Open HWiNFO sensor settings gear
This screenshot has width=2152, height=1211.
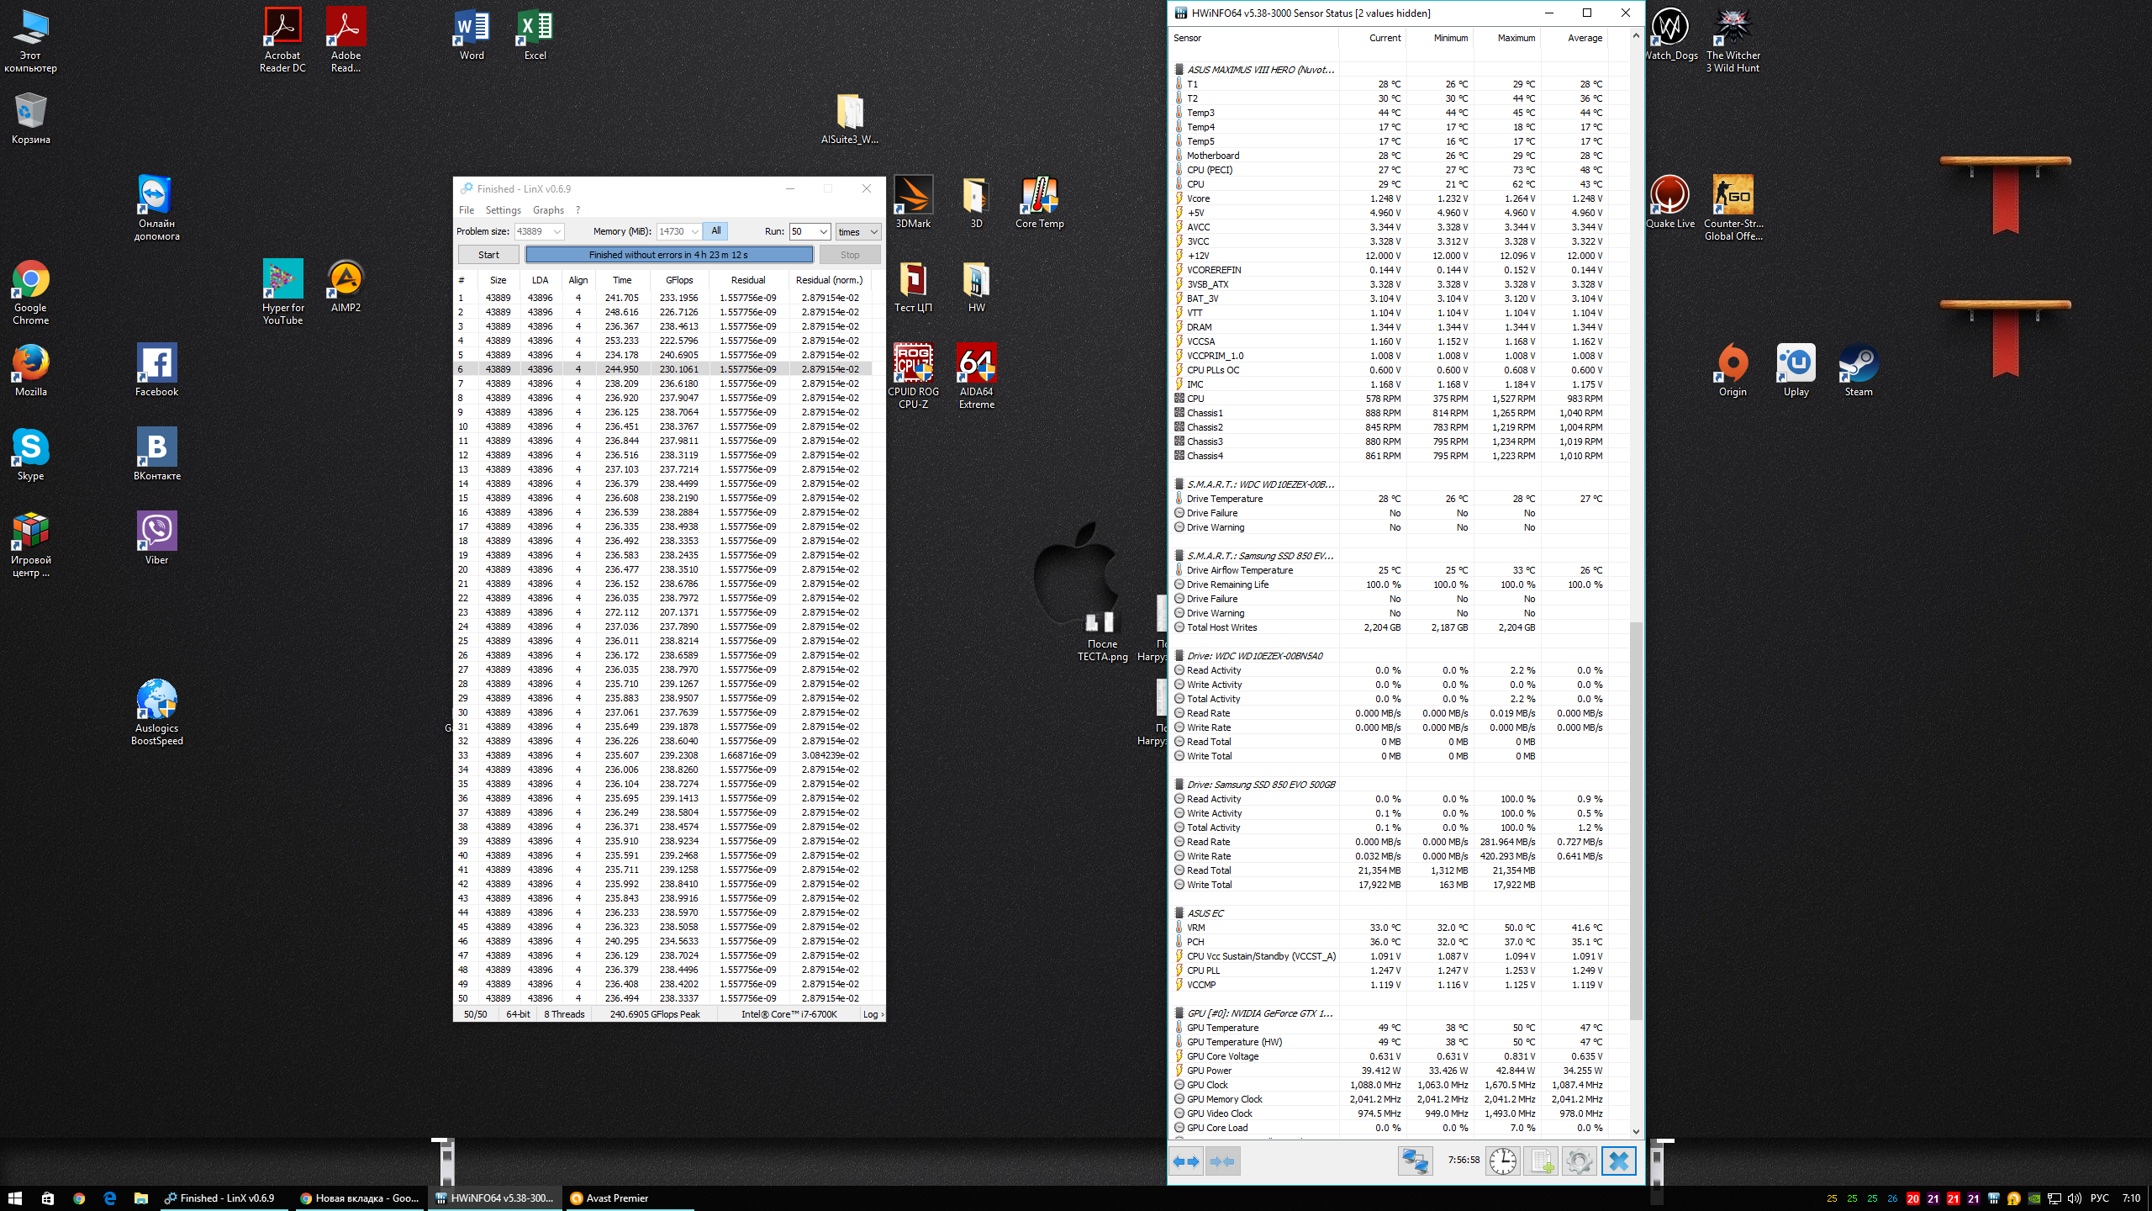pyautogui.click(x=1579, y=1161)
